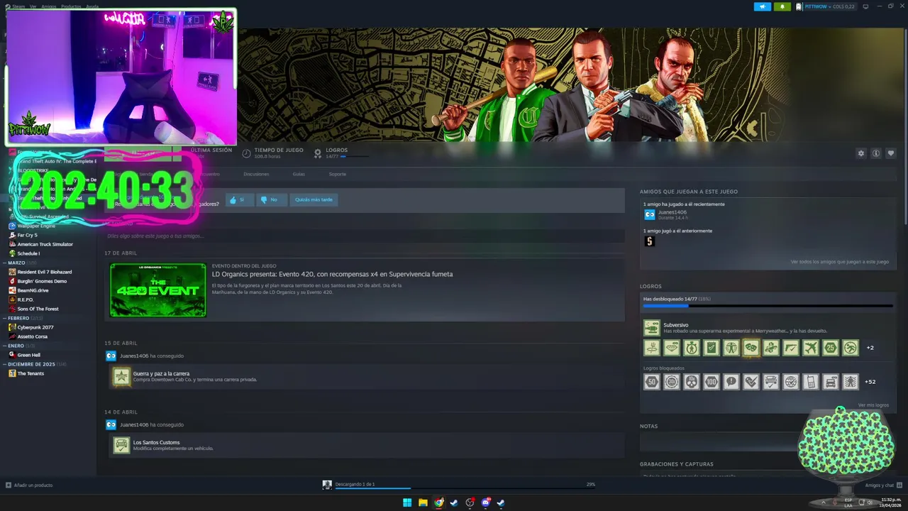Open LD Organics Evento 420 news title
This screenshot has height=511, width=908.
(x=332, y=274)
